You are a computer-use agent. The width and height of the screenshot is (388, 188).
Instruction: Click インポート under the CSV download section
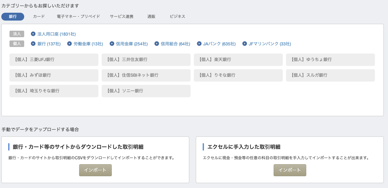click(95, 170)
